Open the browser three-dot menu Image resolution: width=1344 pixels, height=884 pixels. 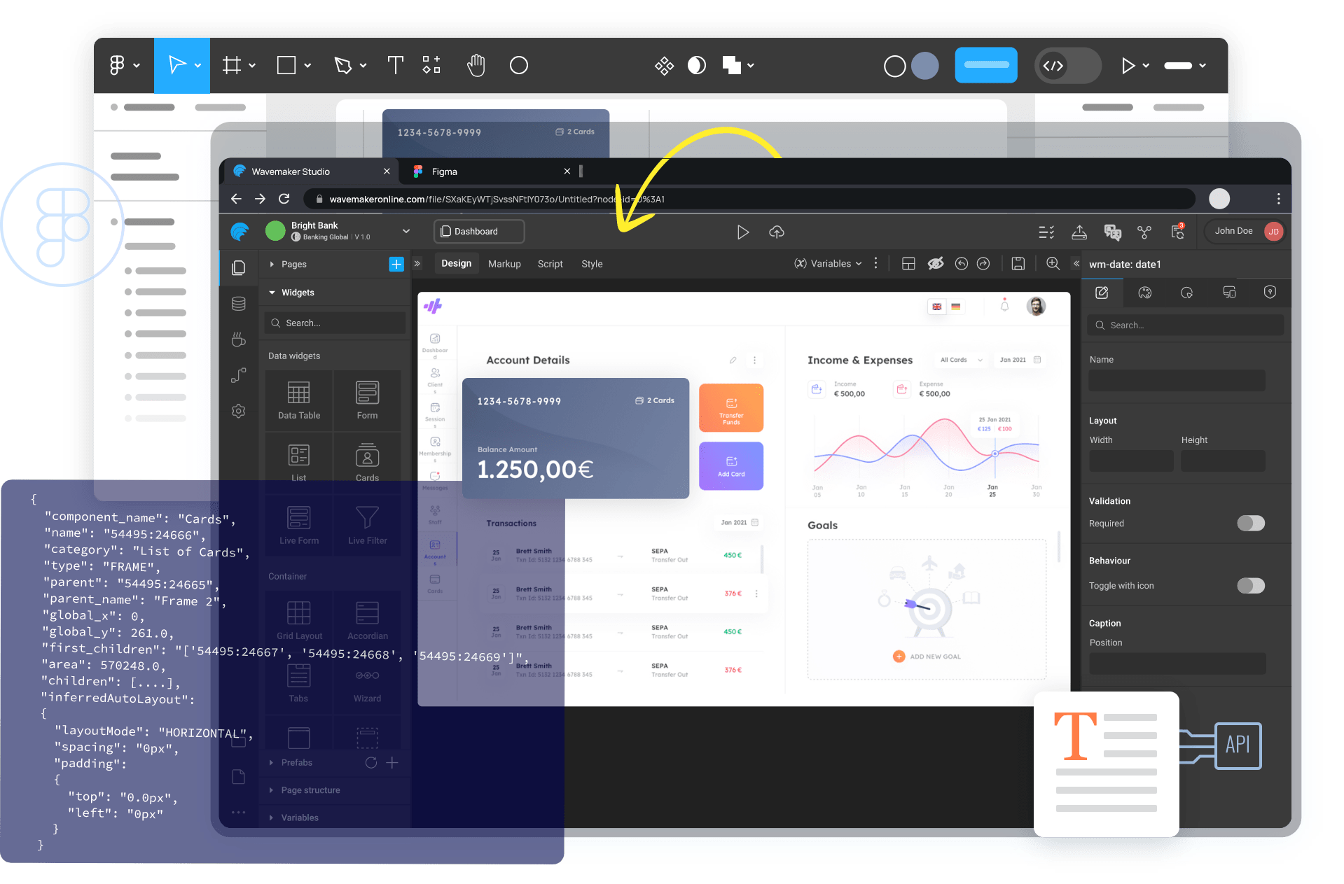[x=1278, y=199]
